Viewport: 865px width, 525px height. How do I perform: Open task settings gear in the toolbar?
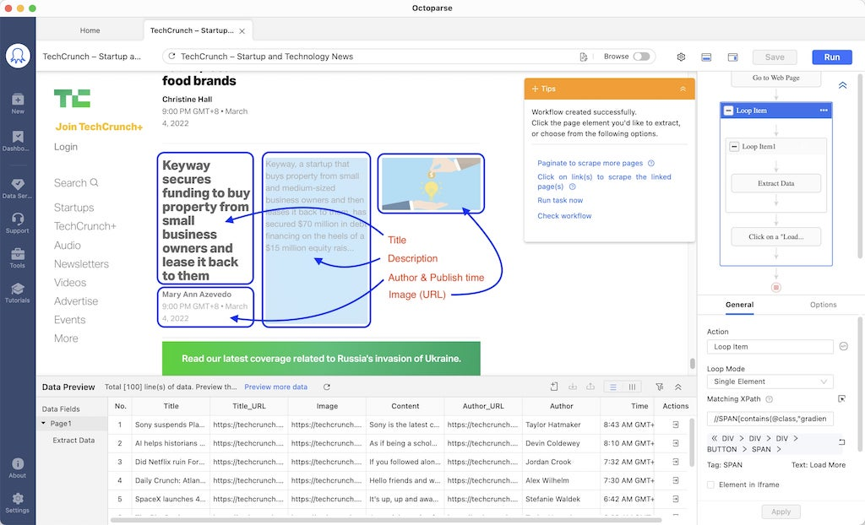point(682,57)
